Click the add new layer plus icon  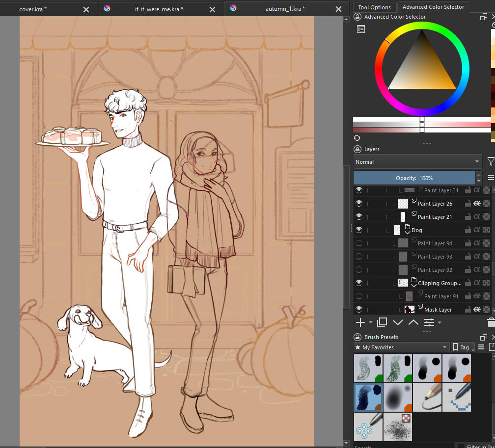360,322
